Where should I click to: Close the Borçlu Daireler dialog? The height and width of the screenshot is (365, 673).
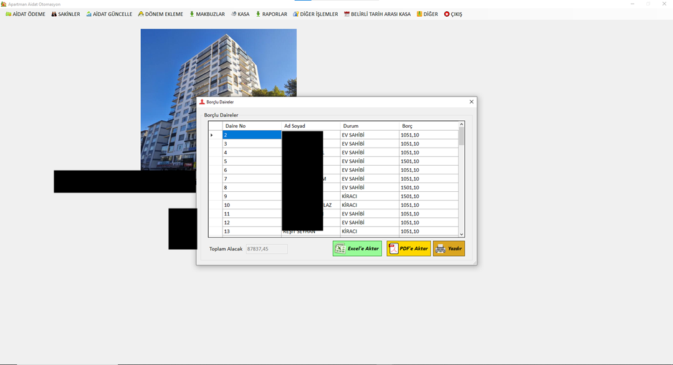(x=471, y=102)
